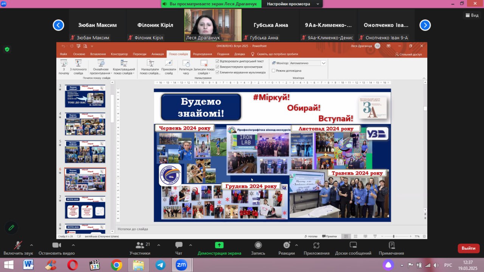This screenshot has height=272, width=484.
Task: Open the Основне tab
Action: pyautogui.click(x=79, y=54)
